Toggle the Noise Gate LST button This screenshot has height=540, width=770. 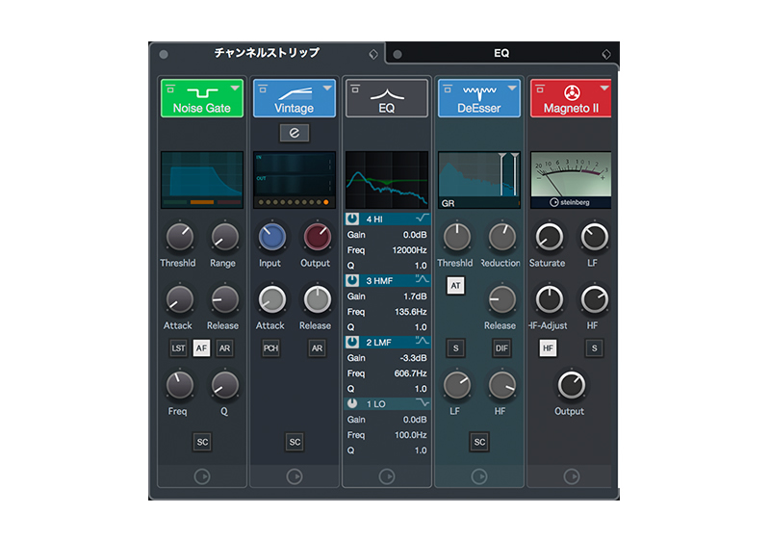coord(178,348)
